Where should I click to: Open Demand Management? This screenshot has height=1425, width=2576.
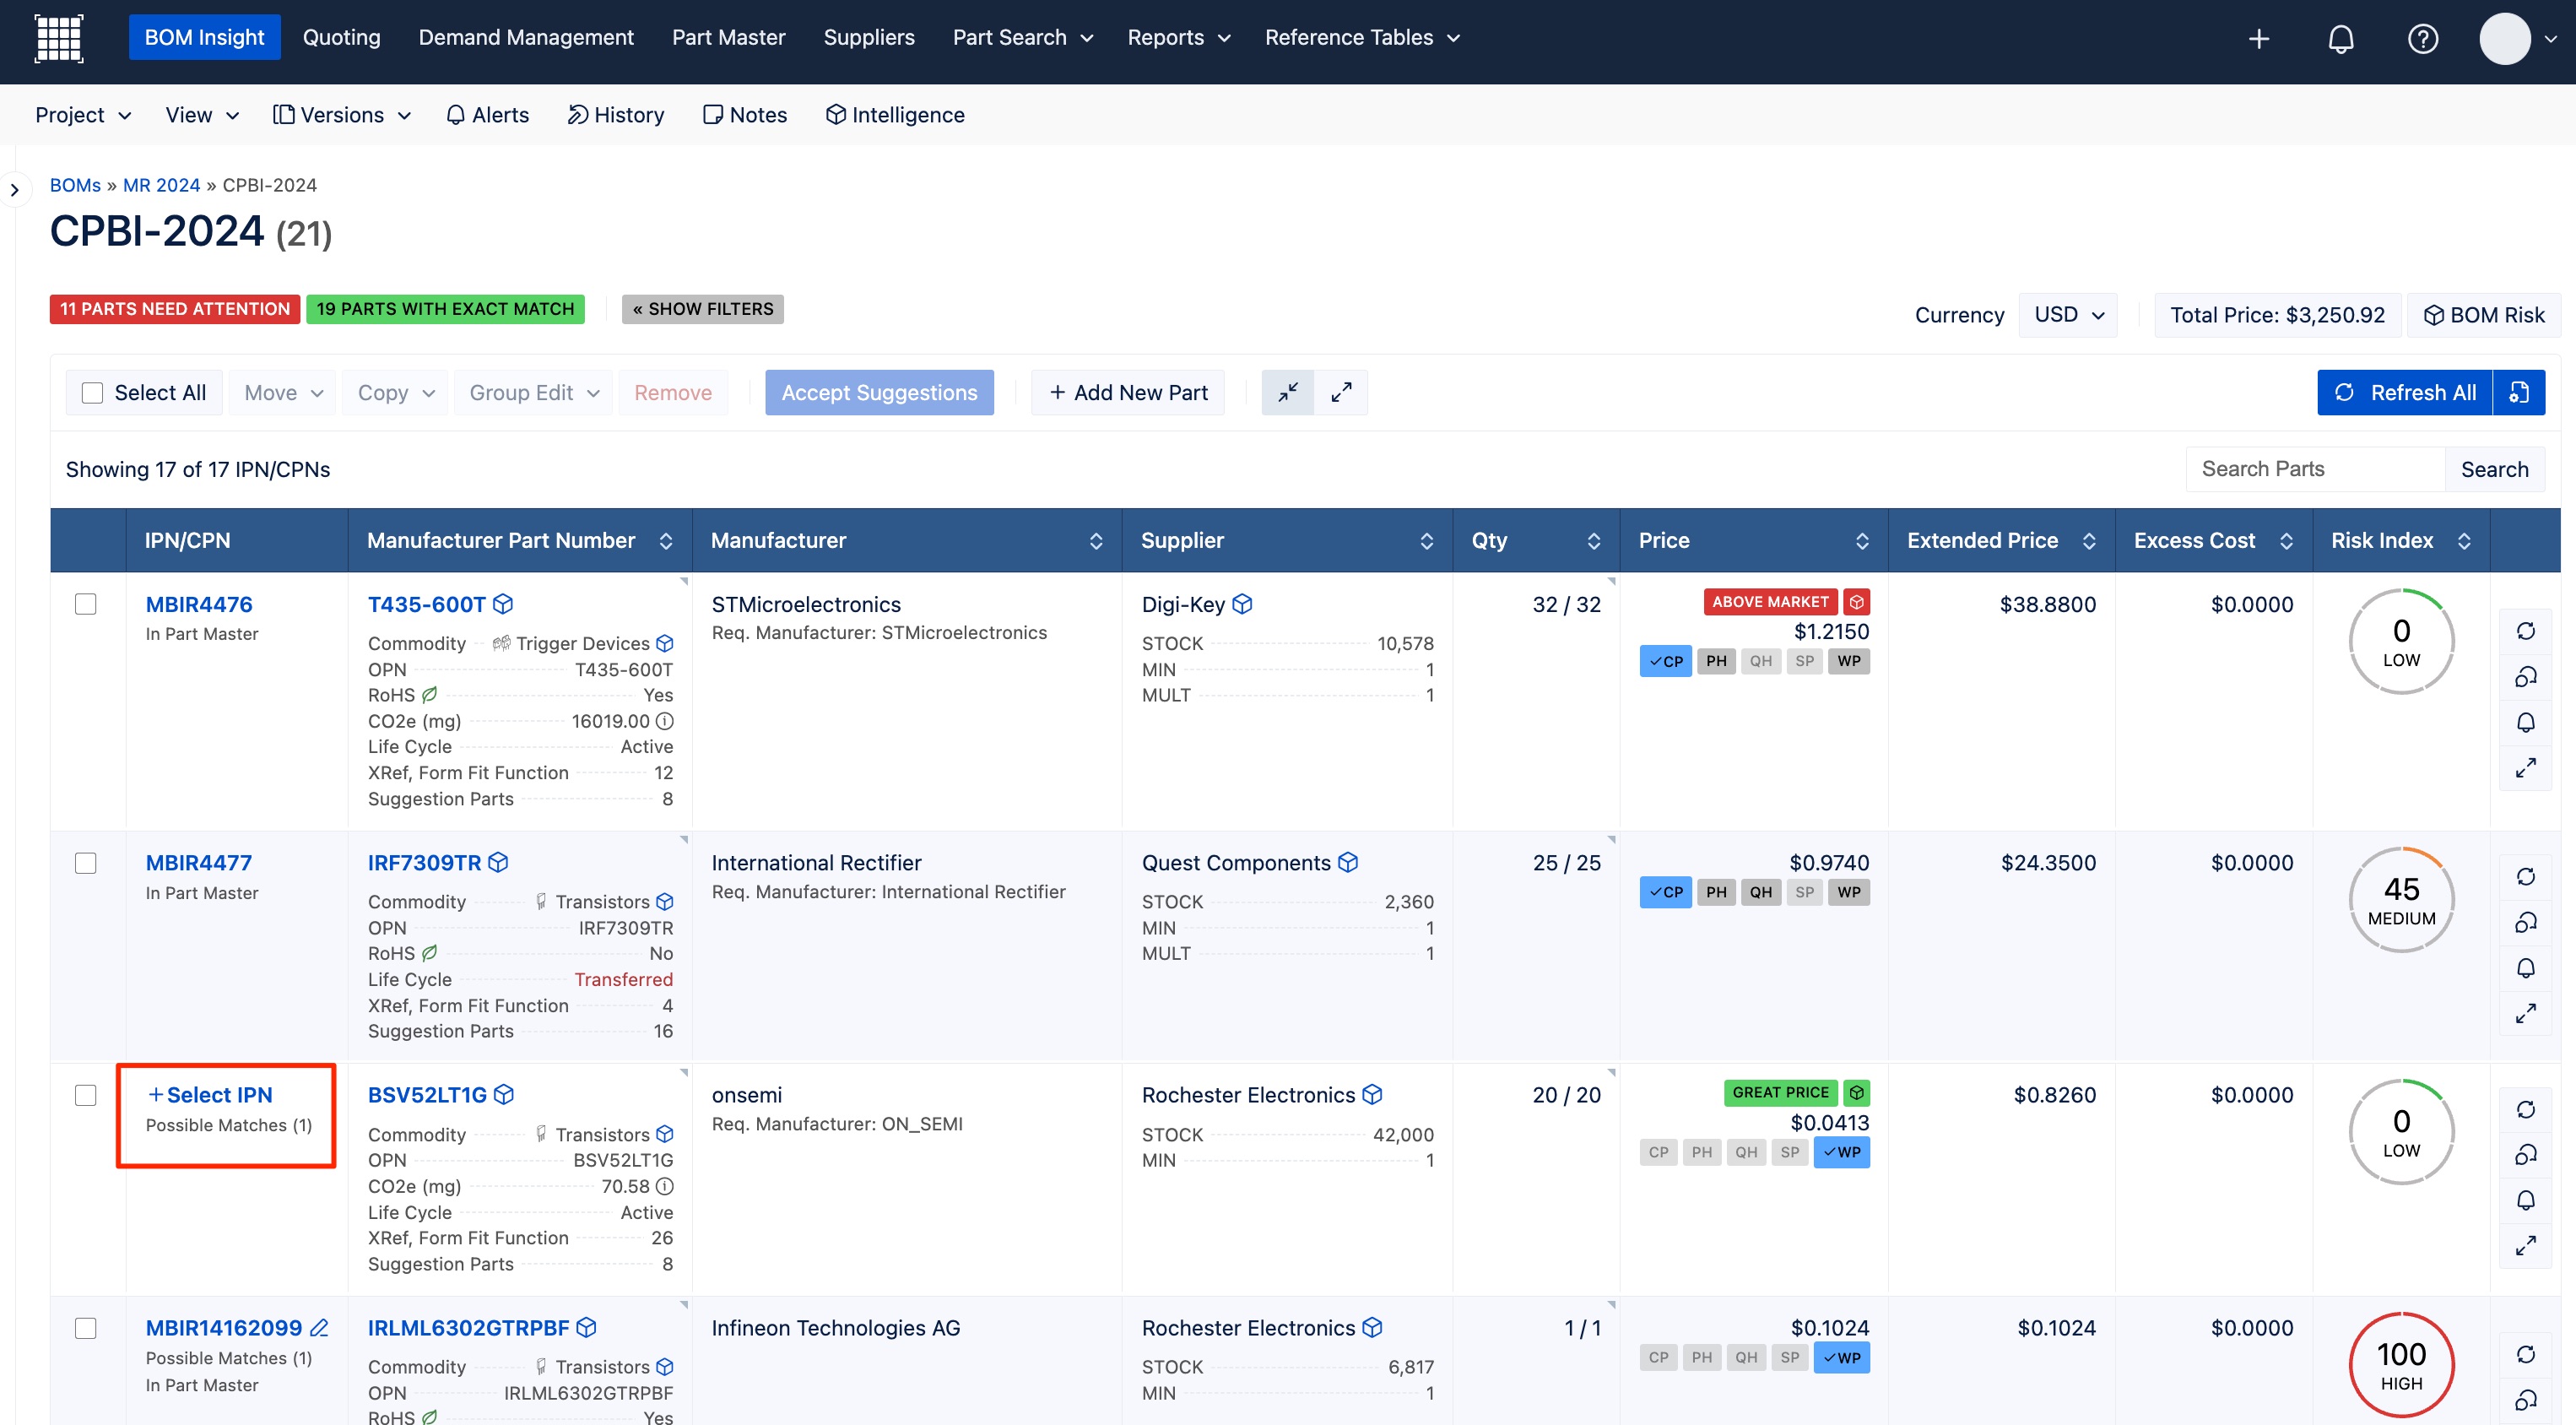(x=526, y=38)
